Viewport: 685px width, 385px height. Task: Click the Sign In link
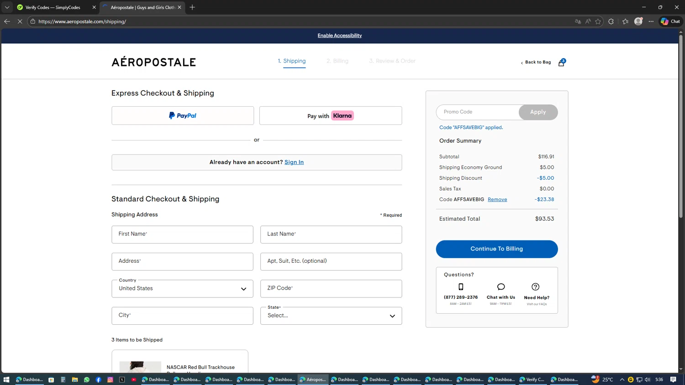point(294,162)
